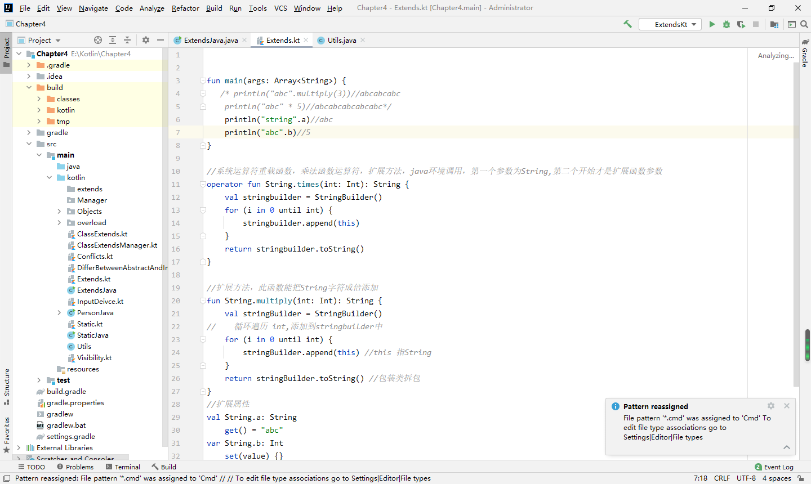Start debugging with the bug icon
This screenshot has width=811, height=484.
[x=727, y=24]
